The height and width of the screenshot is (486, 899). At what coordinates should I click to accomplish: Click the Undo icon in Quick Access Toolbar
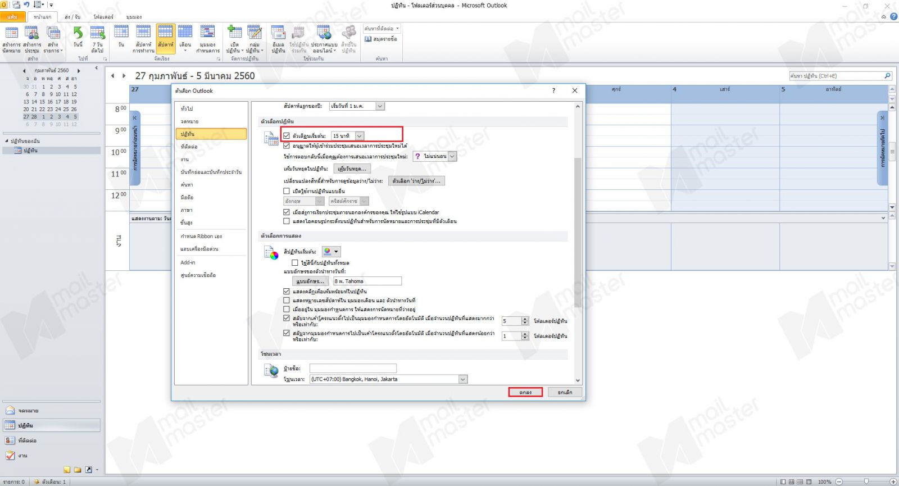coord(26,4)
